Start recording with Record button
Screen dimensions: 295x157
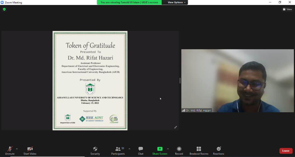(x=179, y=151)
